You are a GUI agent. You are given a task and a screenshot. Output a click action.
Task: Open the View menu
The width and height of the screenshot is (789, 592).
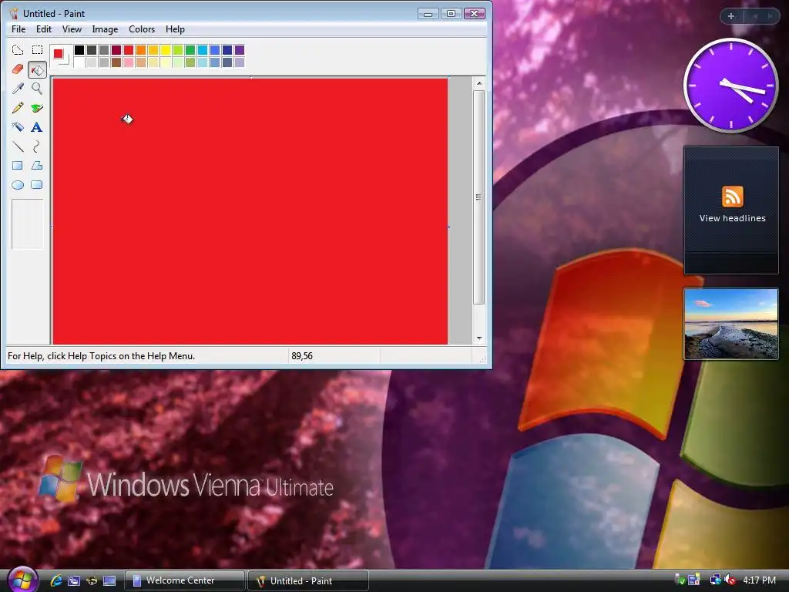click(72, 29)
